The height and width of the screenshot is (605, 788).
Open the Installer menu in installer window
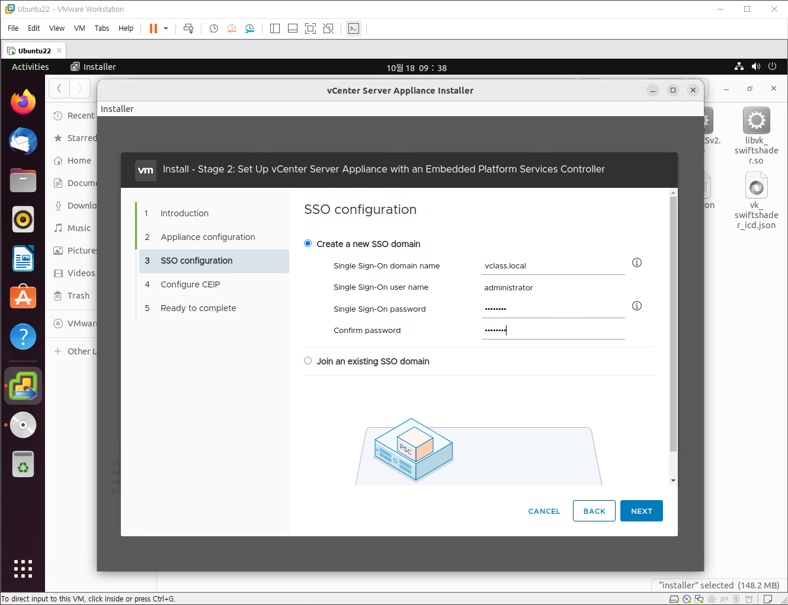117,109
